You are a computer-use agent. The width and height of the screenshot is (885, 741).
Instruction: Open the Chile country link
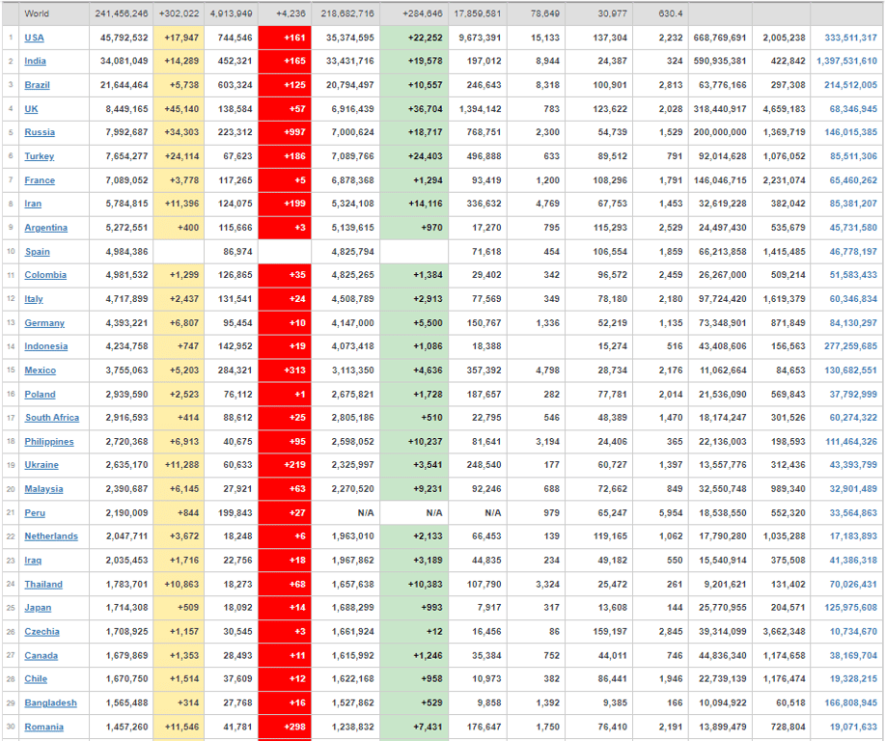[36, 679]
